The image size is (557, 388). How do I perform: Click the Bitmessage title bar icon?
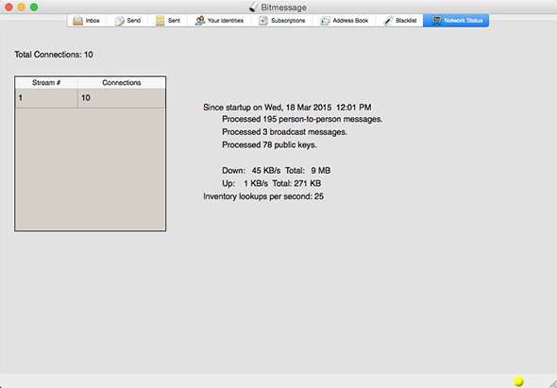tap(253, 8)
